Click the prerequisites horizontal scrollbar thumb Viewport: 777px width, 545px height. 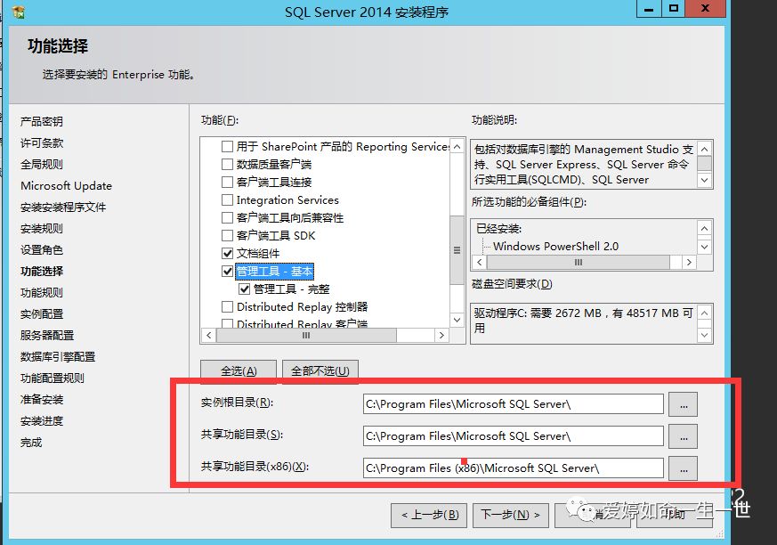pyautogui.click(x=578, y=263)
